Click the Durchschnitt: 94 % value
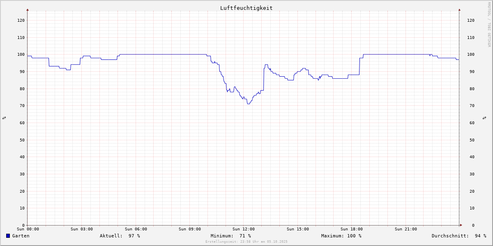The height and width of the screenshot is (246, 493). point(459,236)
